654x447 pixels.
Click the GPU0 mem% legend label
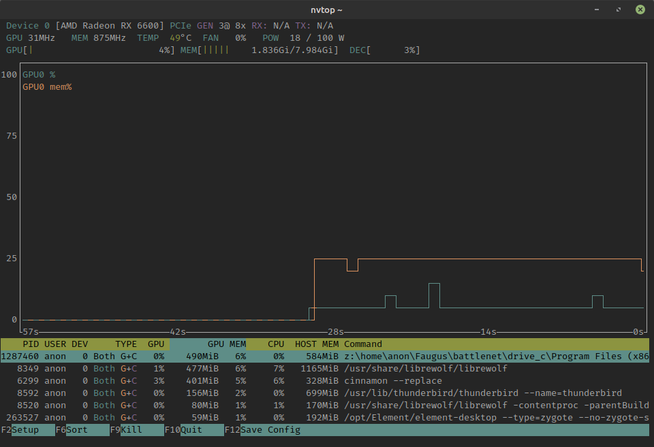(x=47, y=87)
